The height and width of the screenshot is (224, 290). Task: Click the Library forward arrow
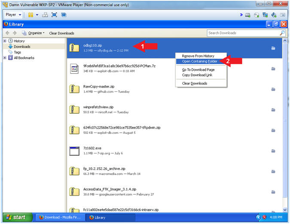pos(15,33)
